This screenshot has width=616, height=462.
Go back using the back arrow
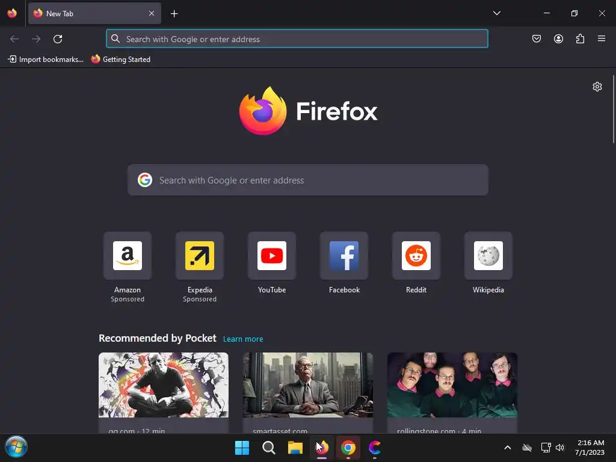pos(14,39)
